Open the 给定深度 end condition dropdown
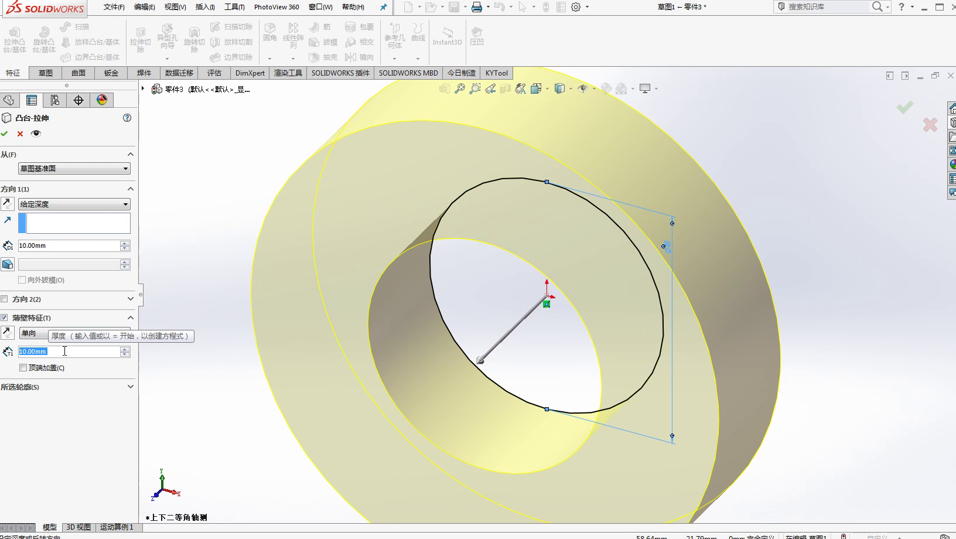 (74, 204)
